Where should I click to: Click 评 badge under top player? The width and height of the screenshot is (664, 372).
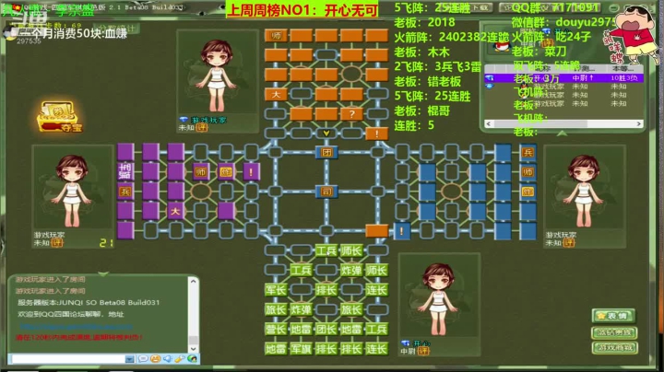tap(202, 128)
